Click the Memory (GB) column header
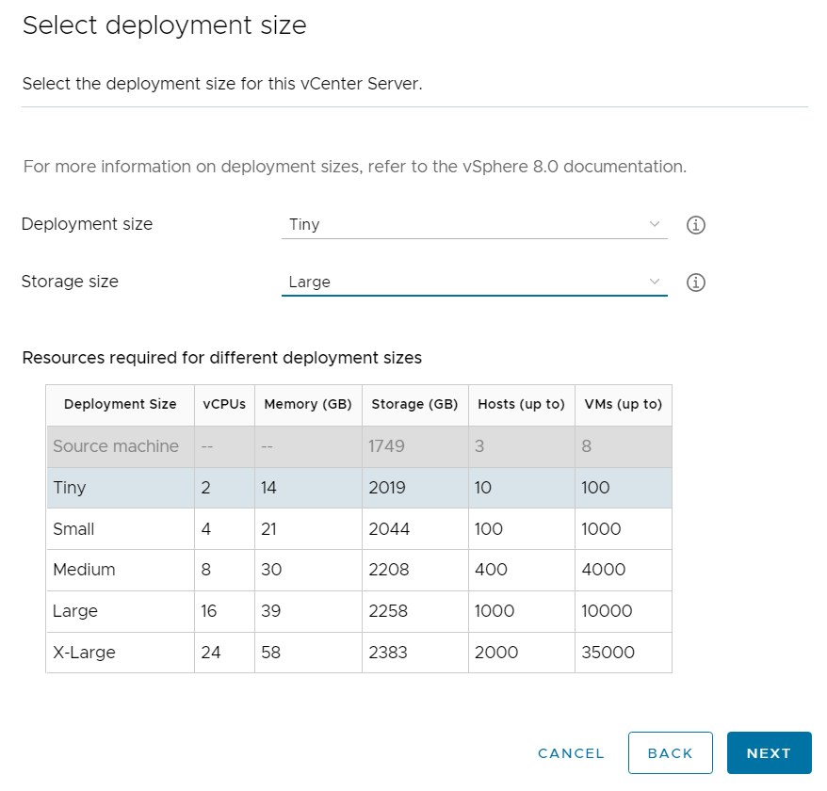Screen dimensions: 827x791 coord(308,405)
